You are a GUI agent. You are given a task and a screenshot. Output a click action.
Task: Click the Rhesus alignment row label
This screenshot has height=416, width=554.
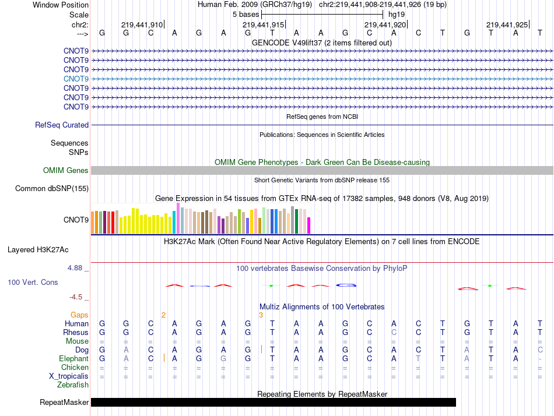click(x=76, y=332)
